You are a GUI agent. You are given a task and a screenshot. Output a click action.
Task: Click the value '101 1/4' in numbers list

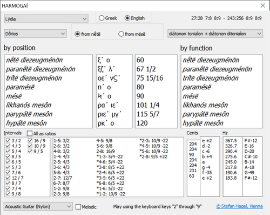(x=148, y=105)
